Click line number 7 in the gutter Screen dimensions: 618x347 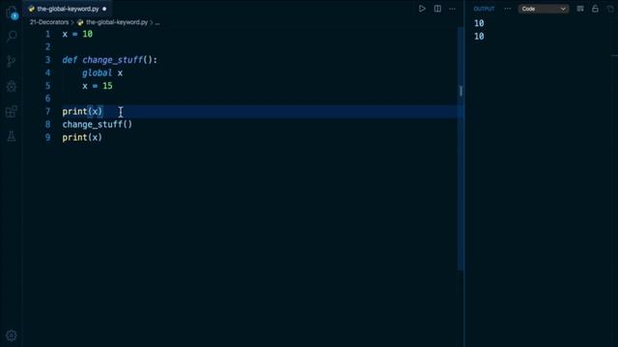[47, 112]
